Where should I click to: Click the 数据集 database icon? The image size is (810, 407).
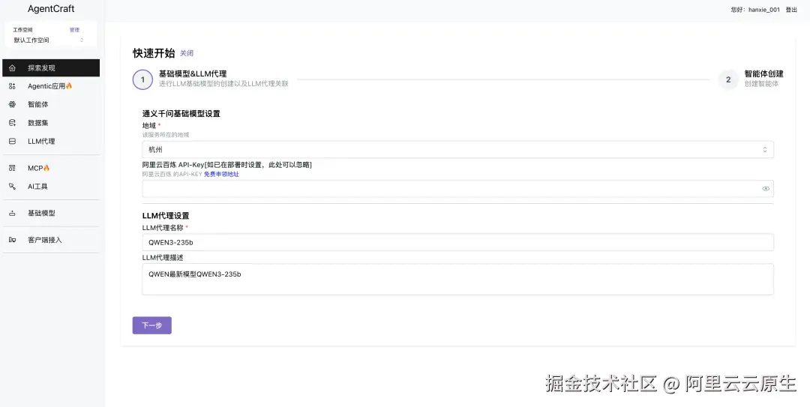click(13, 123)
